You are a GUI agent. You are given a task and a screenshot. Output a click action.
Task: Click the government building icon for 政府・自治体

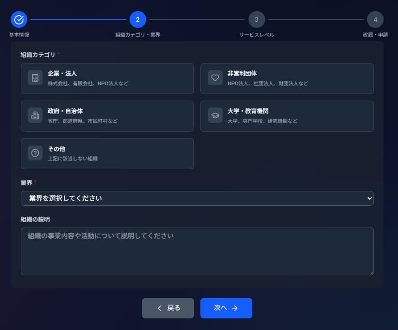(35, 115)
